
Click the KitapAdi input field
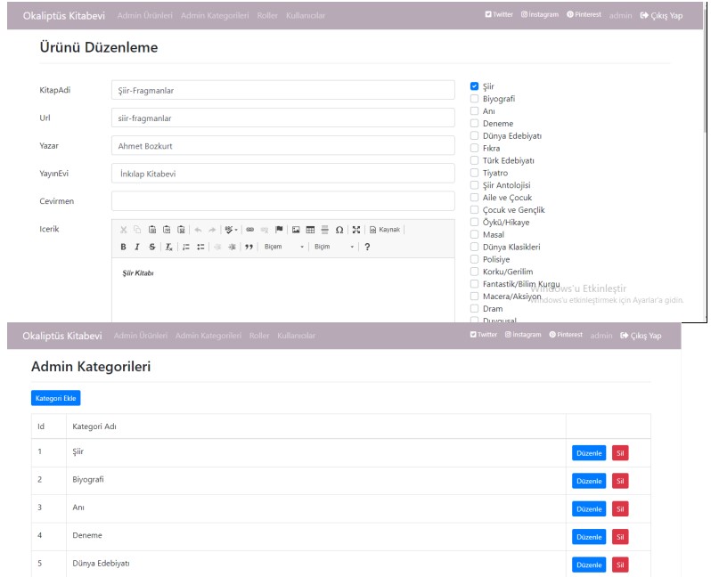point(283,90)
